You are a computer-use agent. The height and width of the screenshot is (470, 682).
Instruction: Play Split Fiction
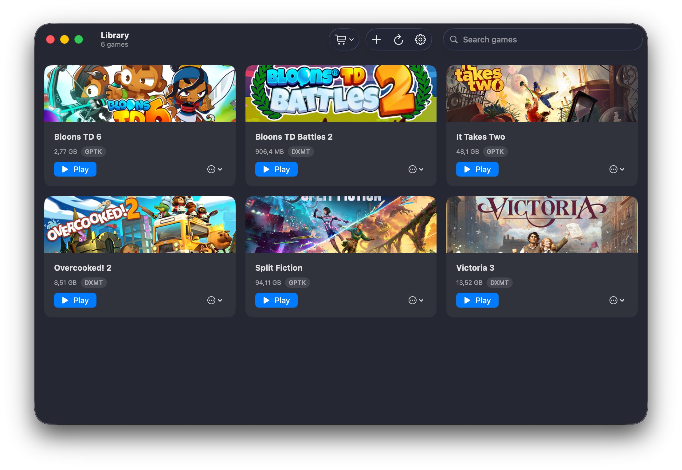pos(276,300)
